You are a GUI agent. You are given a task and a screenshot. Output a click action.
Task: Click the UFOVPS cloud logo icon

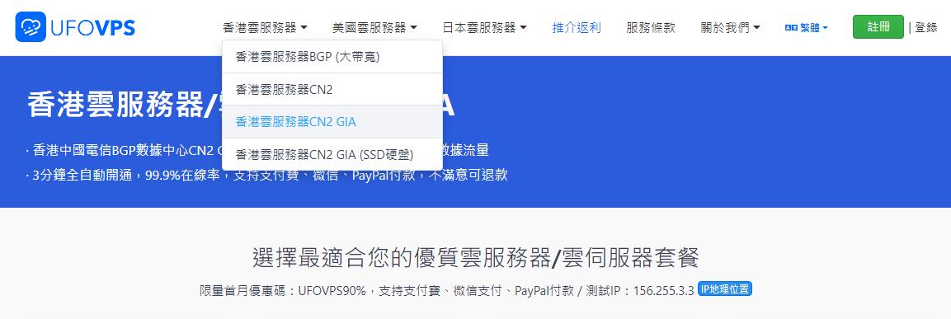[31, 26]
